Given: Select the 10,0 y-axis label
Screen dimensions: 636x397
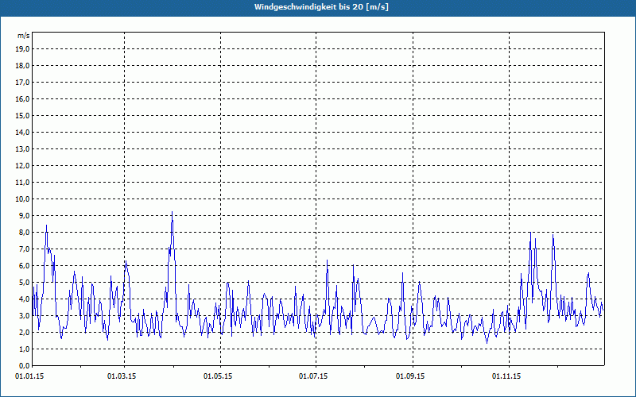Looking at the screenshot, I should coord(23,199).
